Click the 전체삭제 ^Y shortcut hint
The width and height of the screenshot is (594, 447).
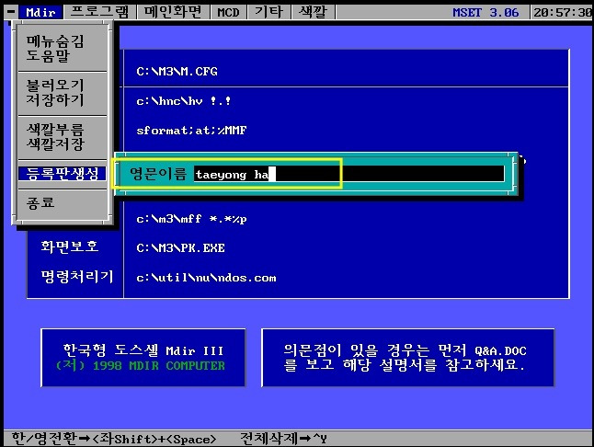(283, 439)
